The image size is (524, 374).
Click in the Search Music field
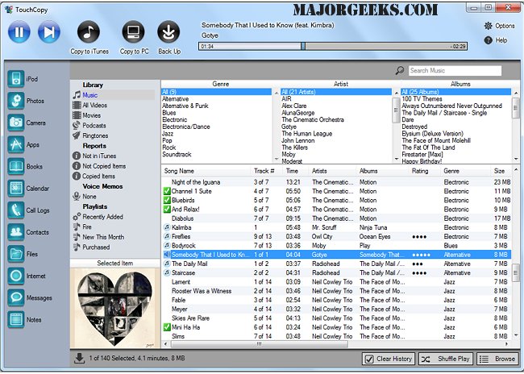tap(455, 70)
